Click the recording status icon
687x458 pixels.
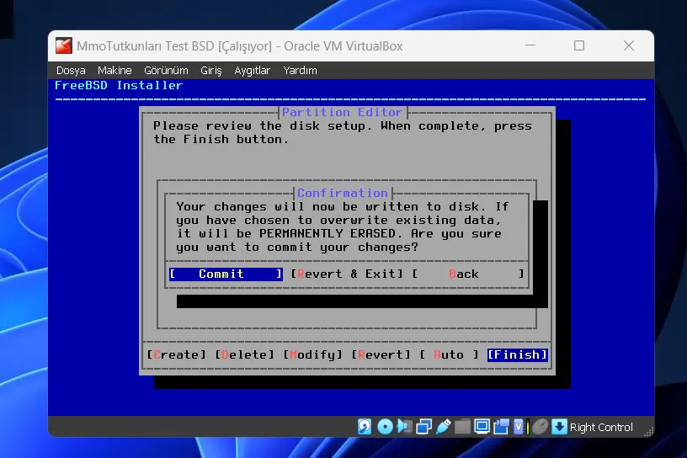tap(501, 427)
